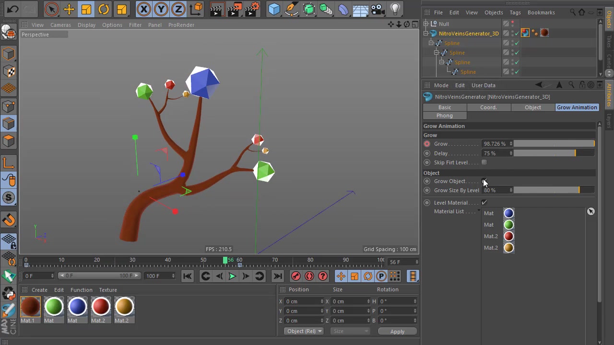Toggle the Y axis lock icon

(161, 9)
